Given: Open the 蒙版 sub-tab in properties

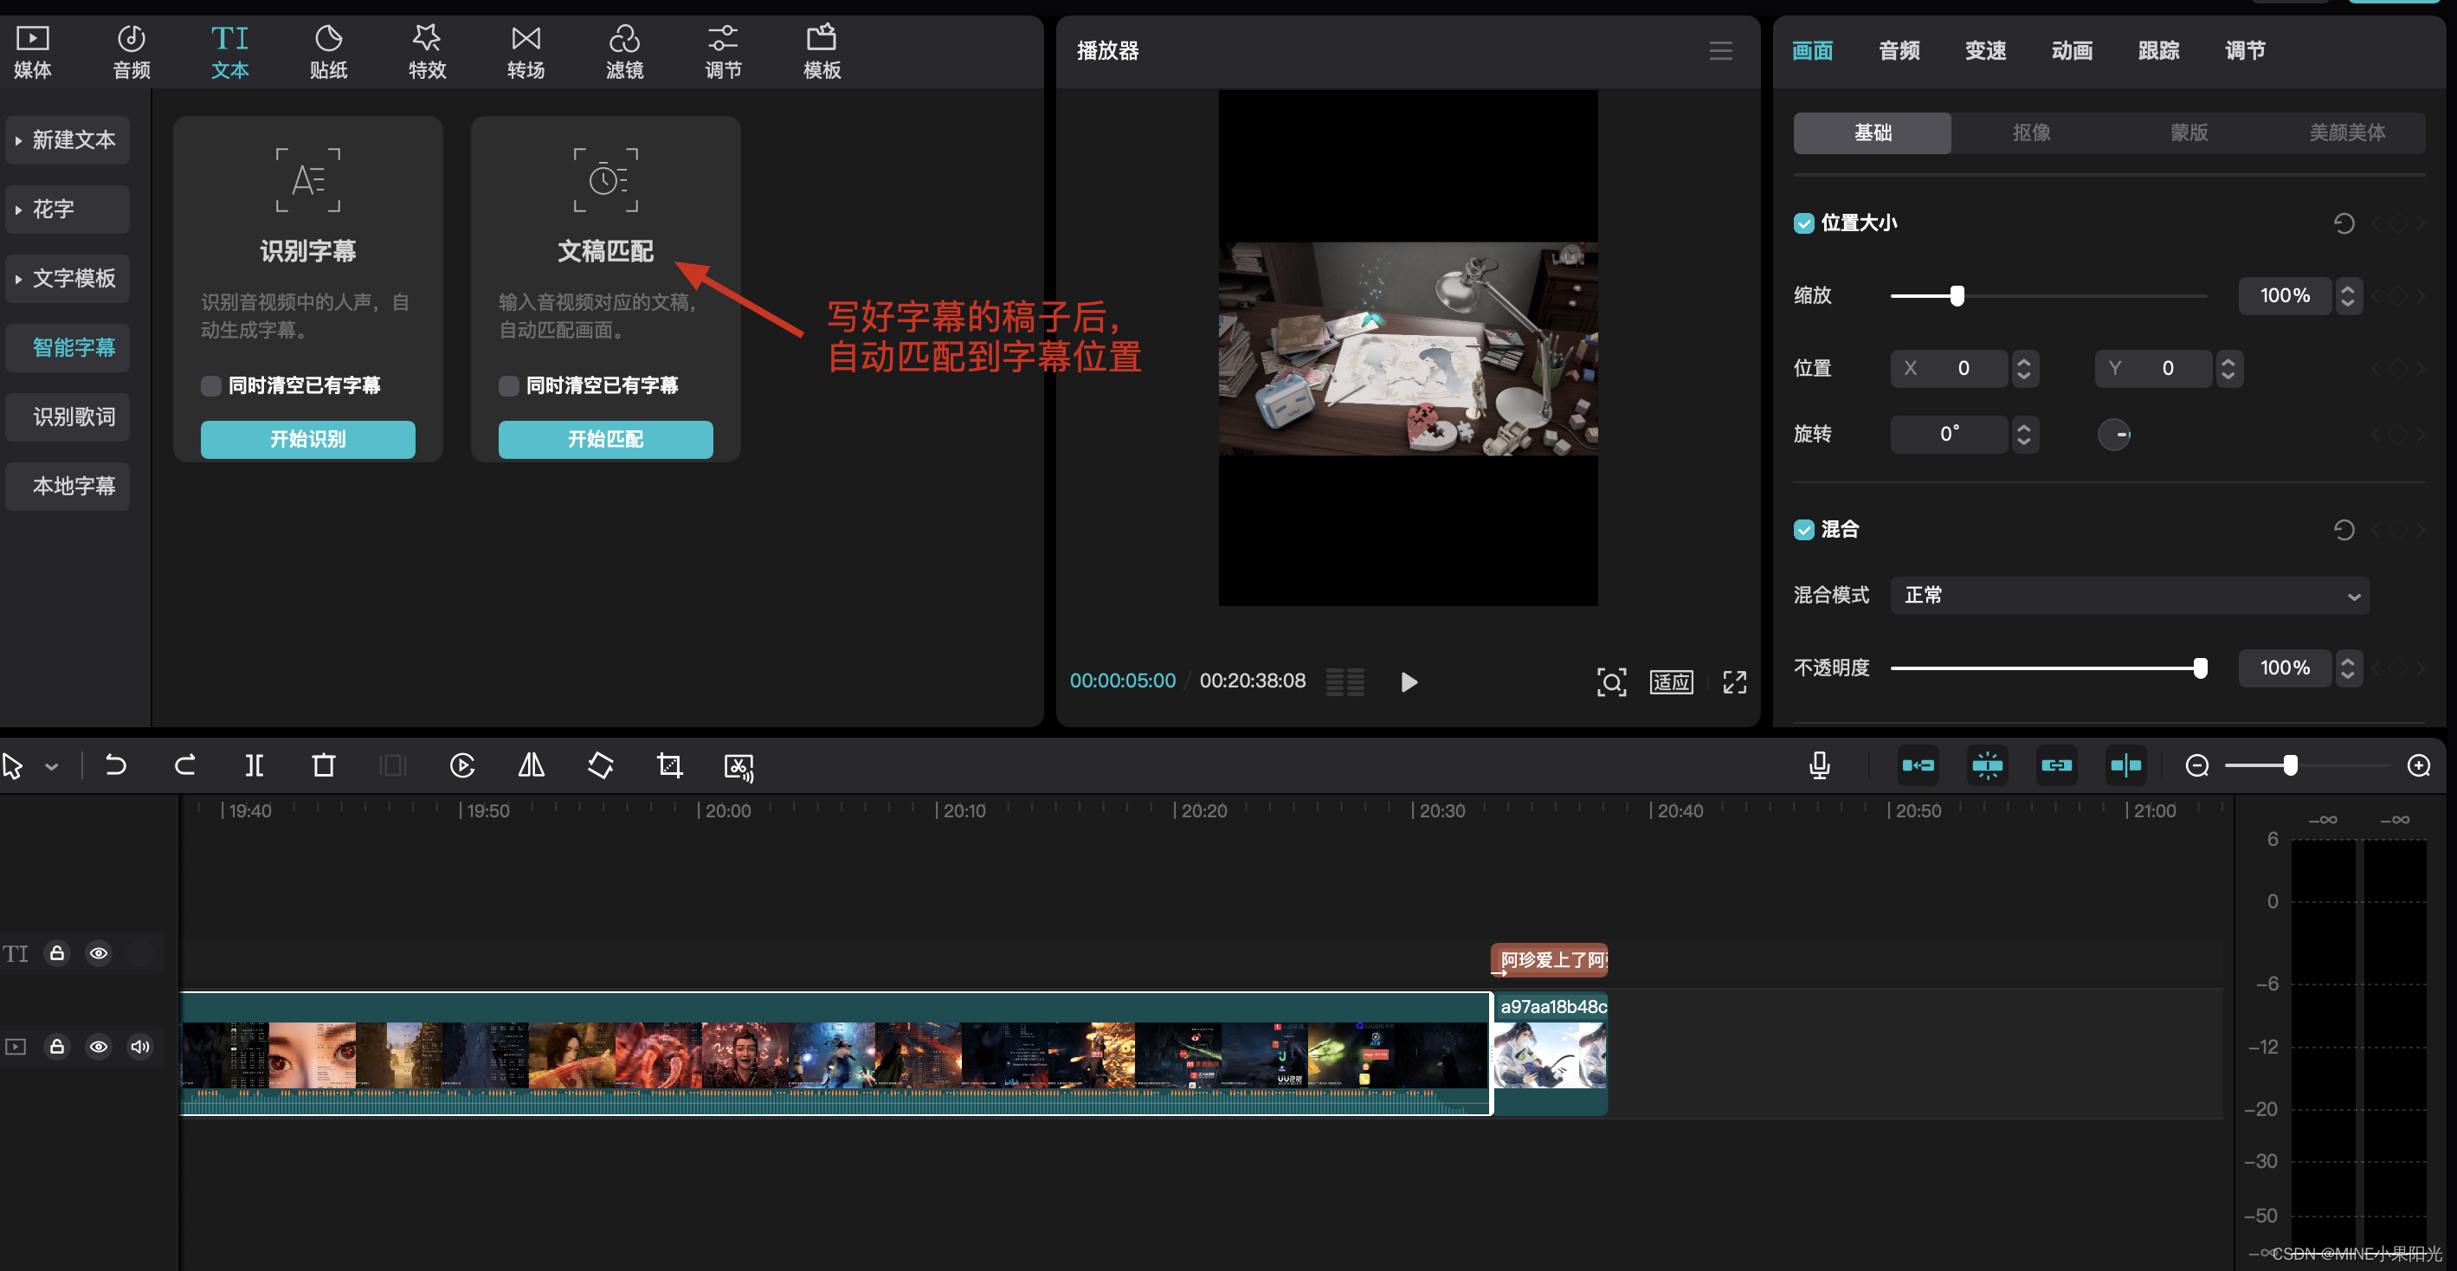Looking at the screenshot, I should tap(2189, 132).
